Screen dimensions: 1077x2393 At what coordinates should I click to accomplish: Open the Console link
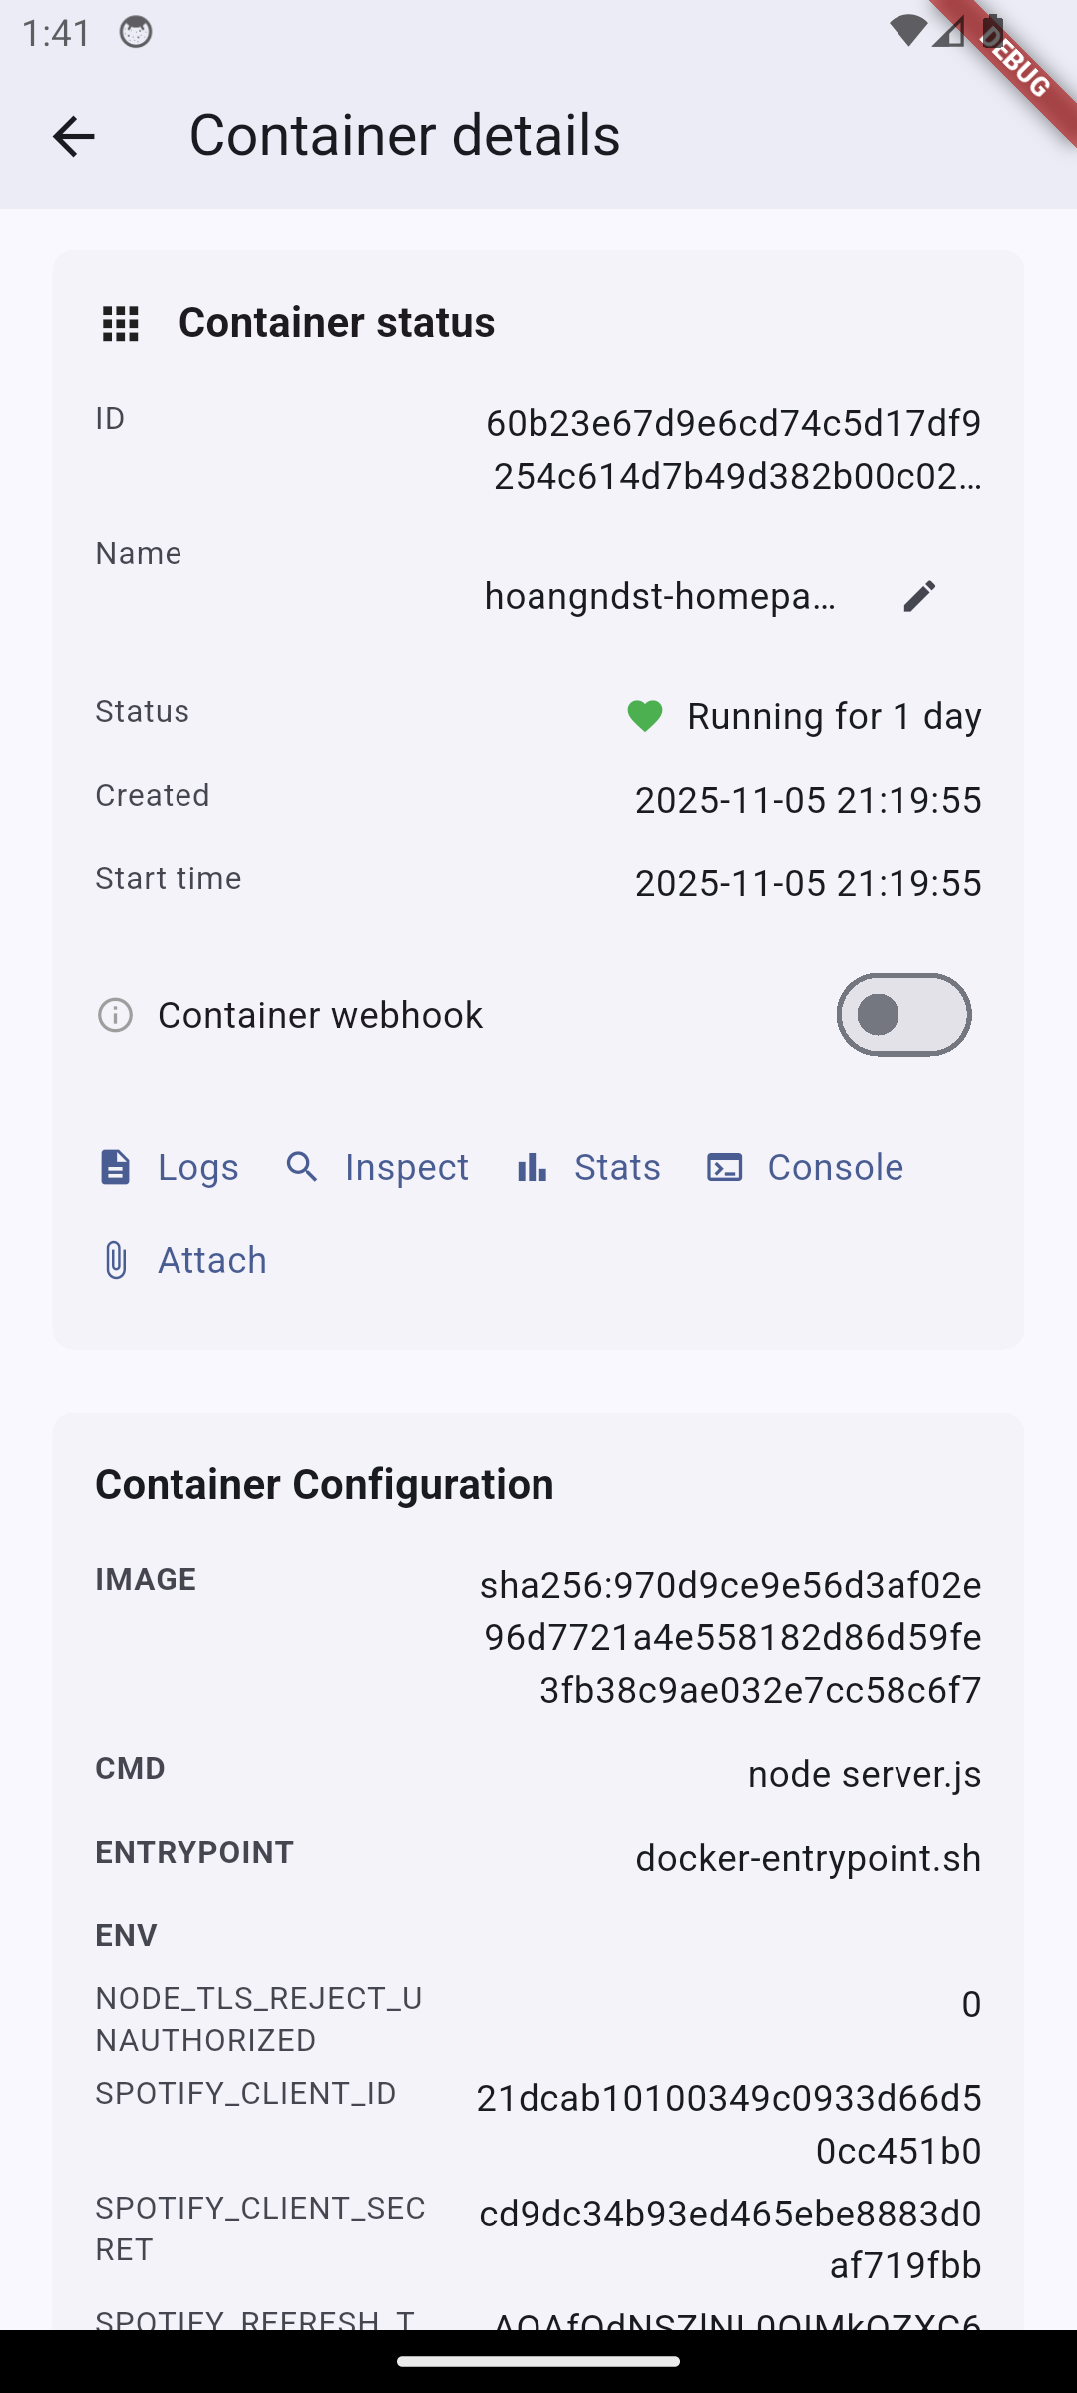pos(835,1167)
